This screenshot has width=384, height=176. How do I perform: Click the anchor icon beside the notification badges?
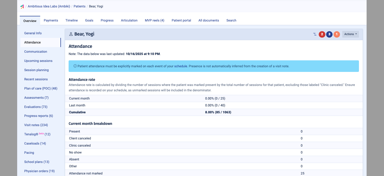click(315, 34)
